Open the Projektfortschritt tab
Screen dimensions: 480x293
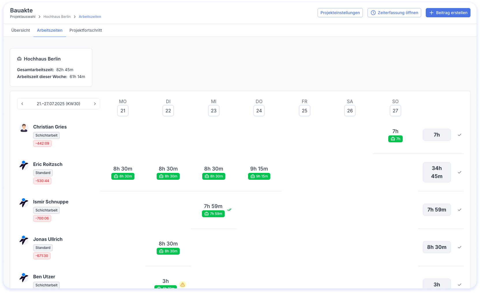click(x=86, y=30)
